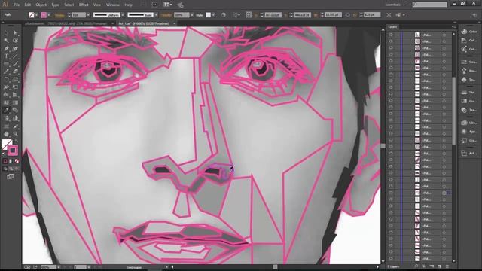
Task: Open the Stroke color dropdown in control bar
Action: (x=48, y=15)
